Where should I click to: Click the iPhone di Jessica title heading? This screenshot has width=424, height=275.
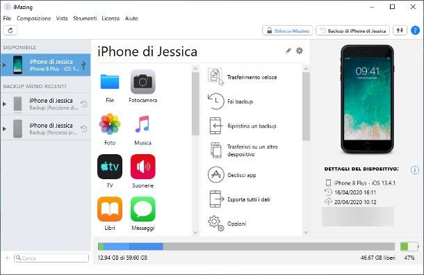pos(147,51)
